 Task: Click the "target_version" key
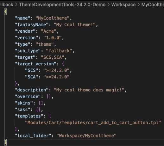(35, 64)
